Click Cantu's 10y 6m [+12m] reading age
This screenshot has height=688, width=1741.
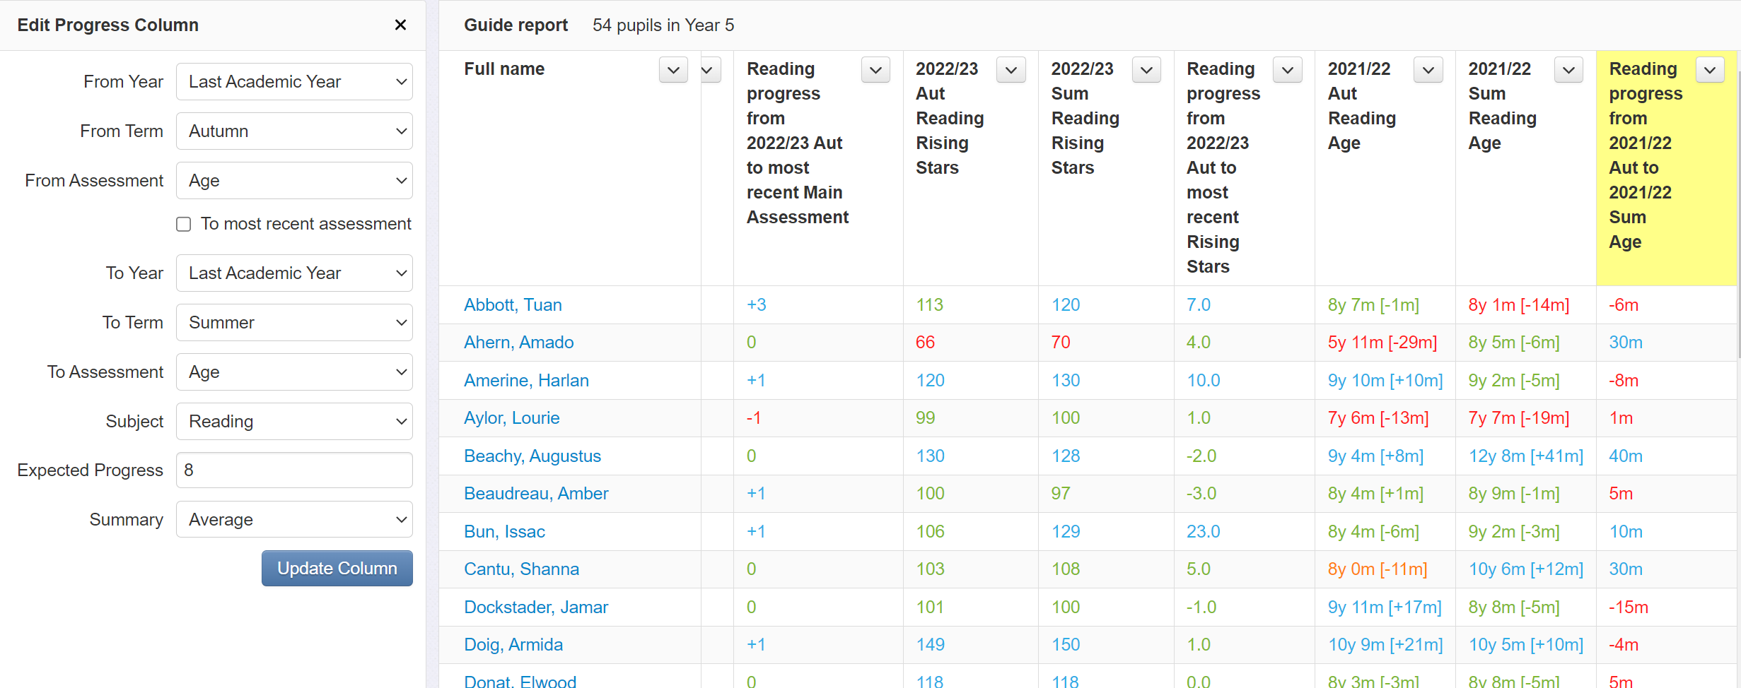click(1525, 569)
